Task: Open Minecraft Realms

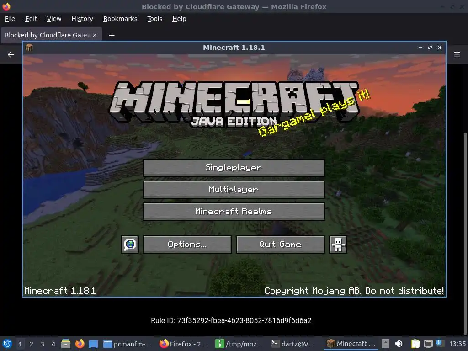Action: coord(234,212)
